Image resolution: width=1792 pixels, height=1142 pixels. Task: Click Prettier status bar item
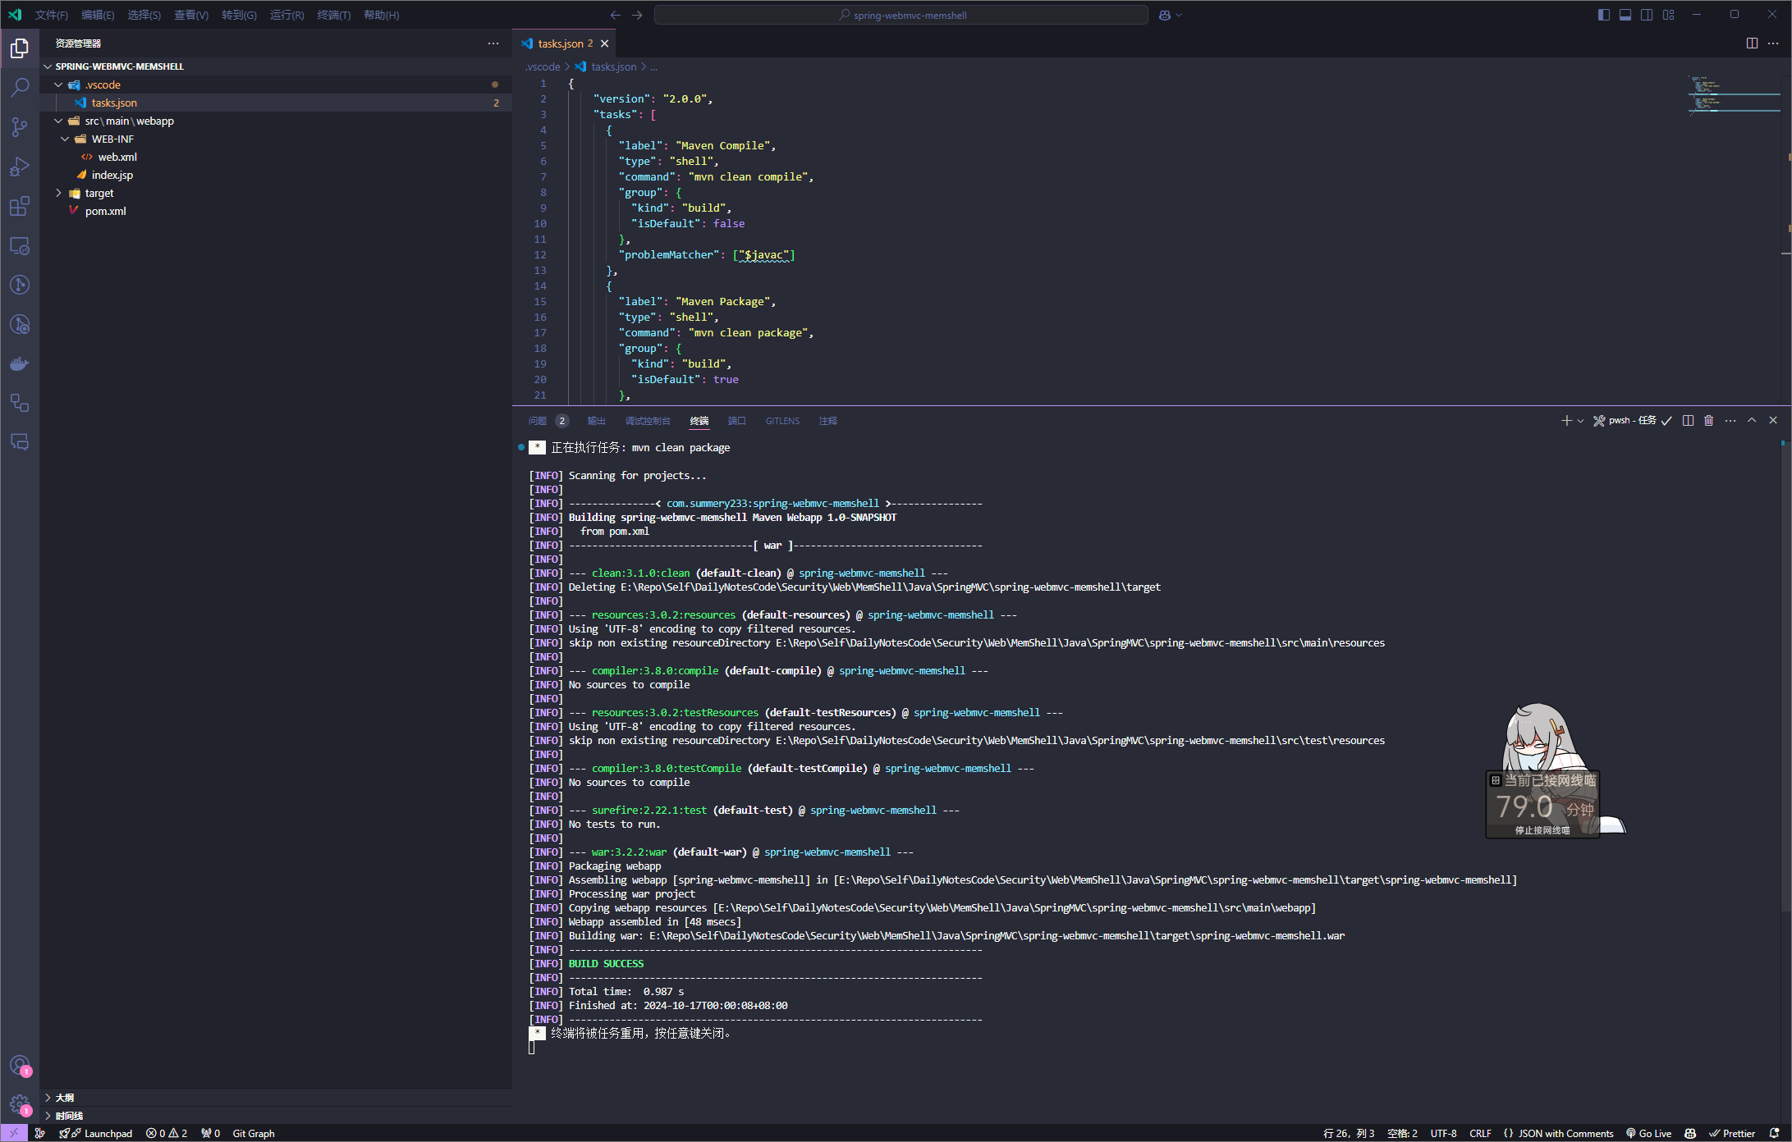click(x=1732, y=1133)
